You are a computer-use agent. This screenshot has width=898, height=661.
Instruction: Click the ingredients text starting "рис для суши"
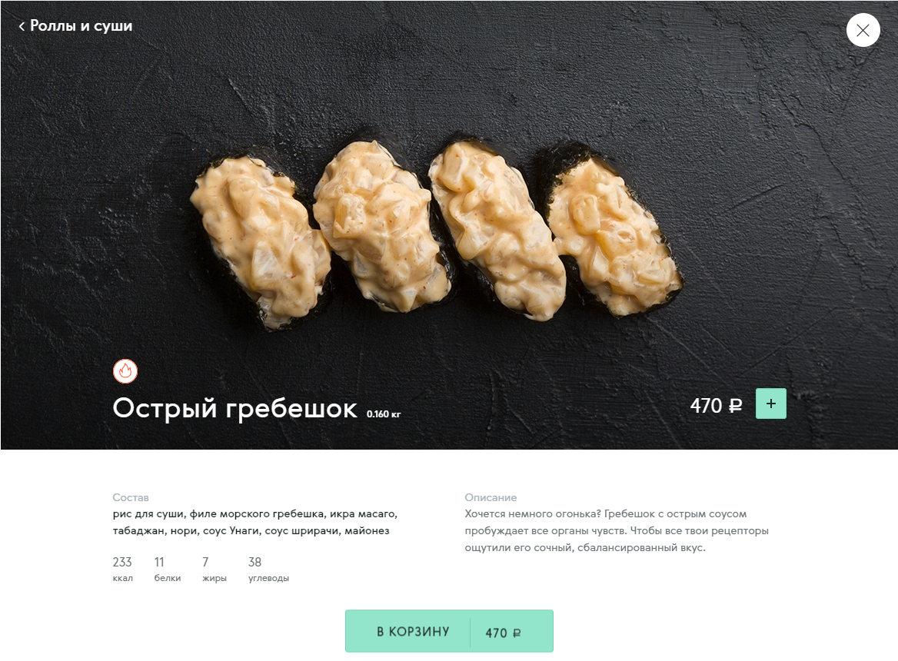pyautogui.click(x=254, y=522)
